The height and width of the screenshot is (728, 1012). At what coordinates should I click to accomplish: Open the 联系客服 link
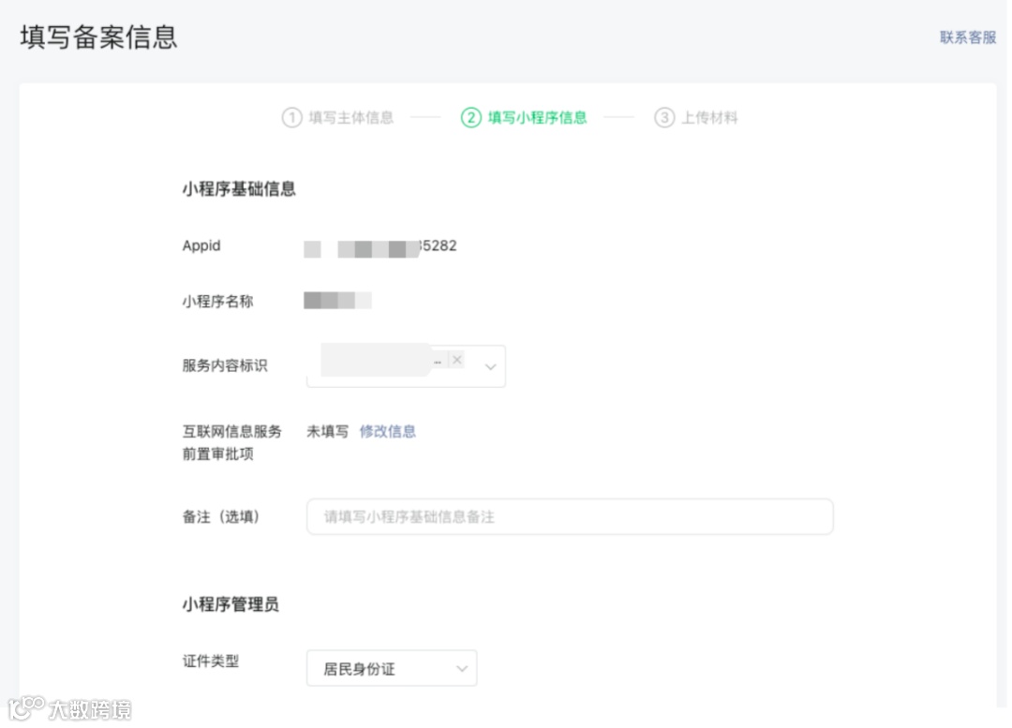pyautogui.click(x=968, y=37)
